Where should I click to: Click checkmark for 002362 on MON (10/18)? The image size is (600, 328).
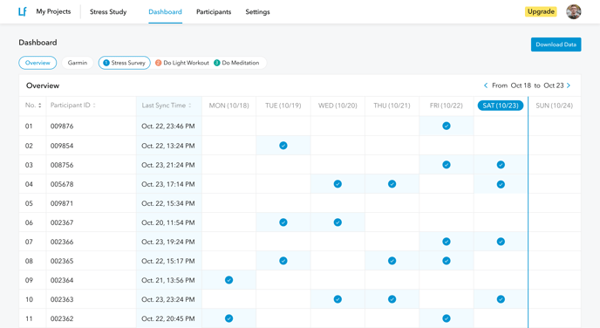pos(228,318)
